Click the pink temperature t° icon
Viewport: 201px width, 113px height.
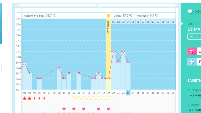192,51
